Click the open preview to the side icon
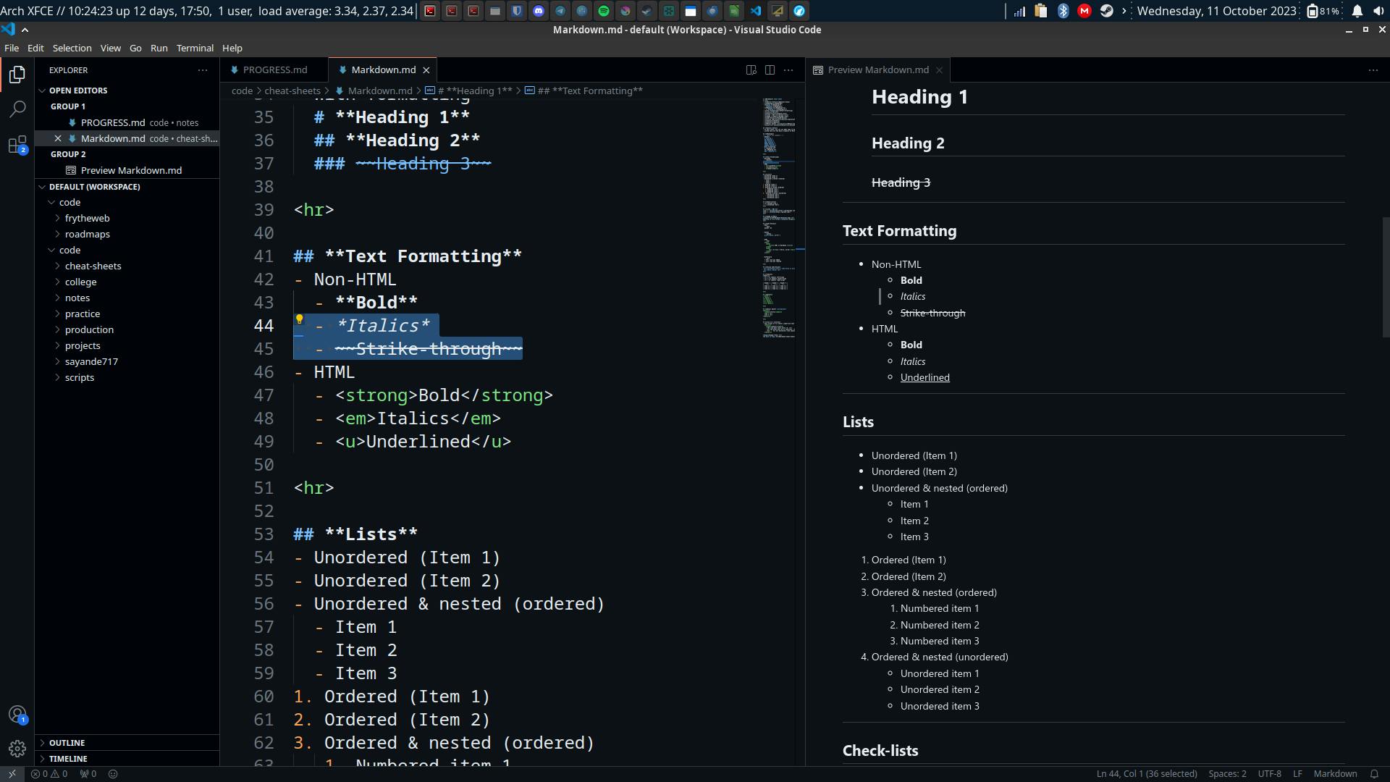 (x=751, y=70)
